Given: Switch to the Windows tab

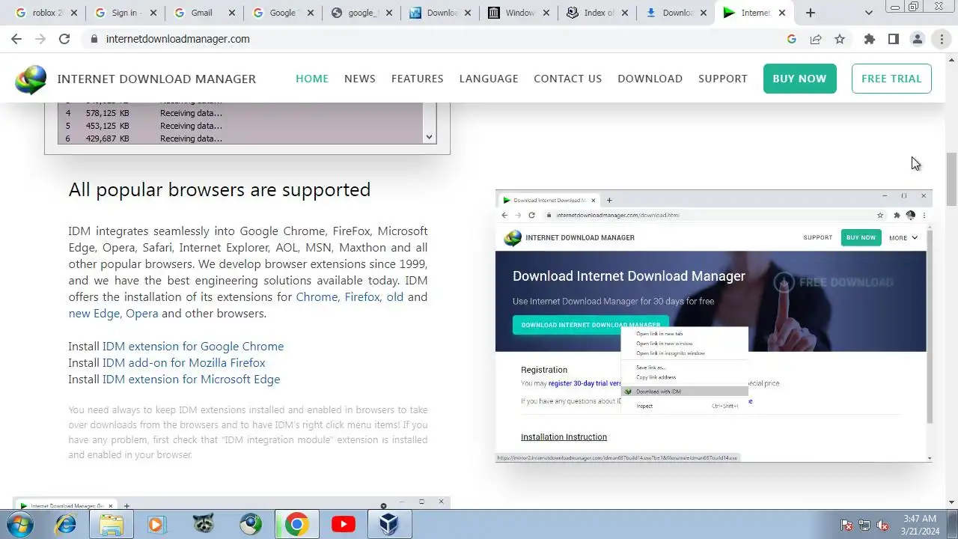Looking at the screenshot, I should 518,13.
